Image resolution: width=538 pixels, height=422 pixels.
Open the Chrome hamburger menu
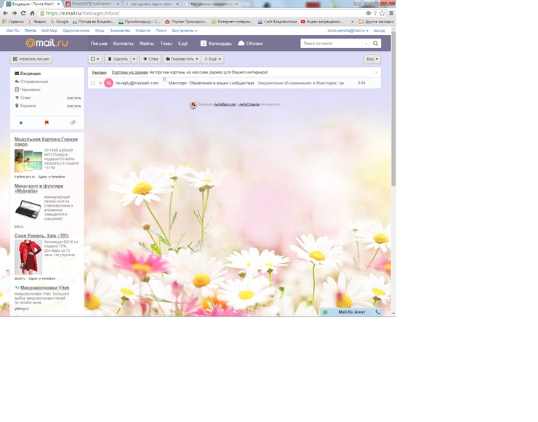[x=391, y=13]
